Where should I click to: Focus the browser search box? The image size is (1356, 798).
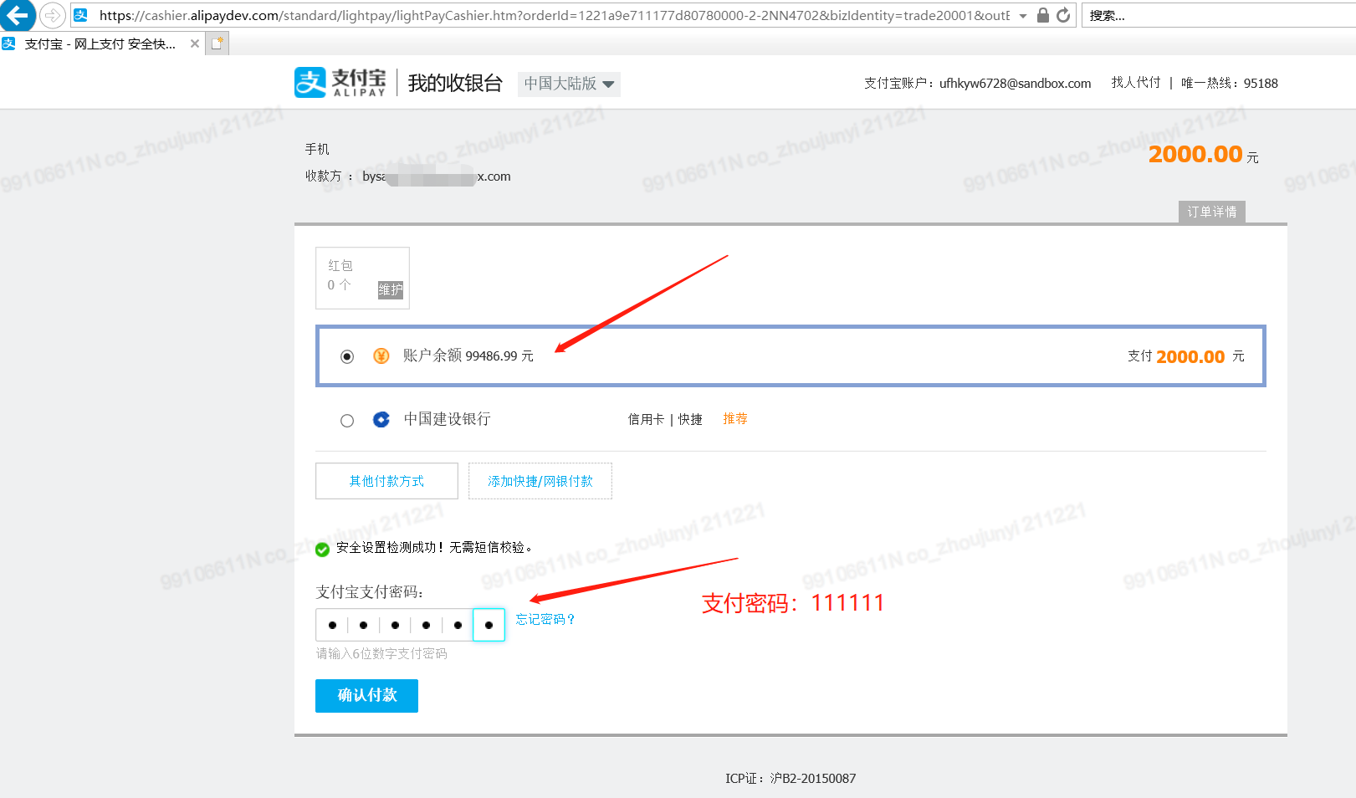(x=1217, y=15)
